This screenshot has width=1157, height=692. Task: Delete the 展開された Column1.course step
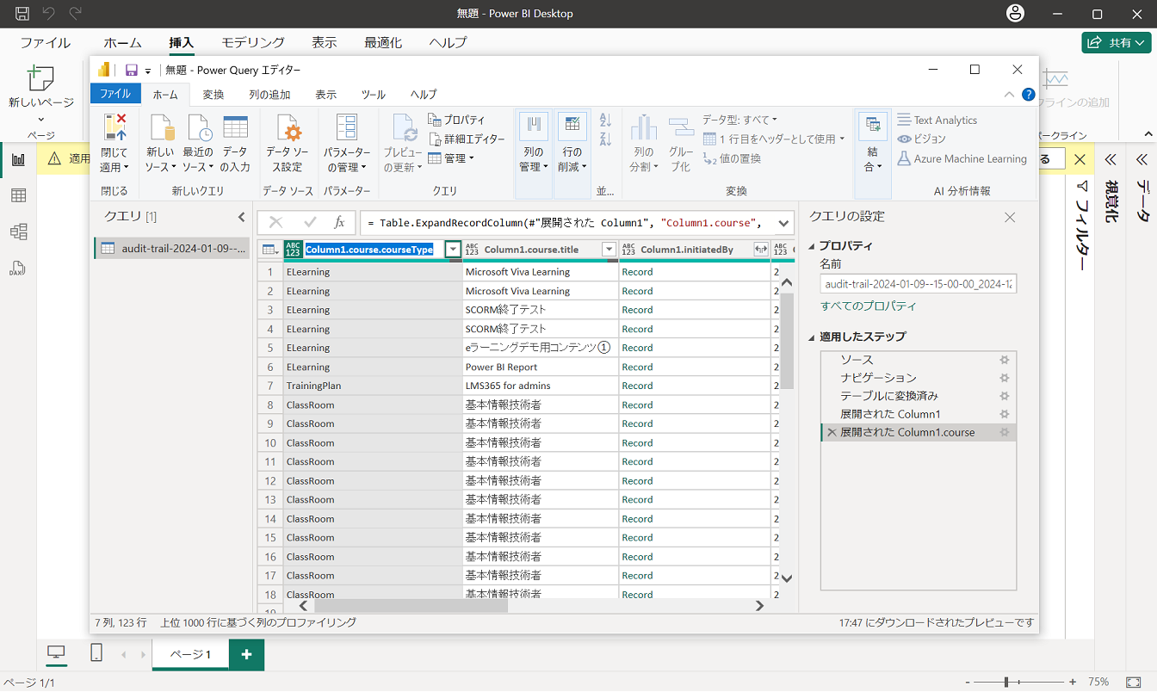point(832,432)
